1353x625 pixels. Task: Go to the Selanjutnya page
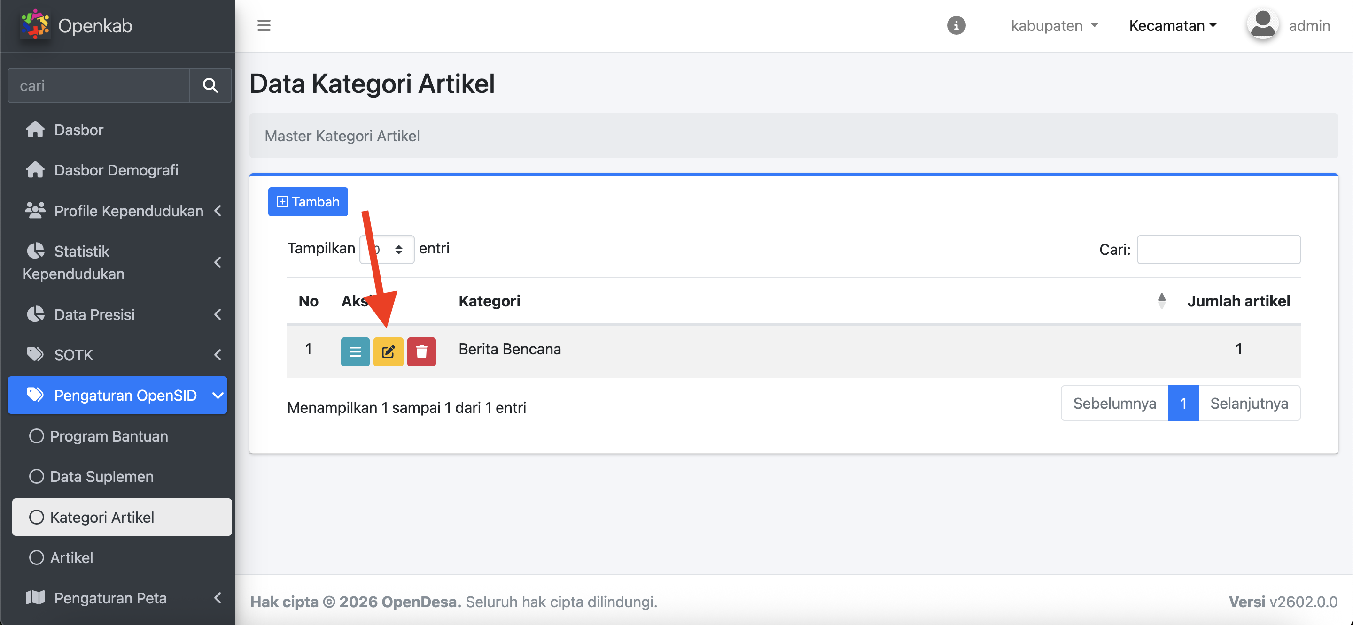tap(1249, 403)
